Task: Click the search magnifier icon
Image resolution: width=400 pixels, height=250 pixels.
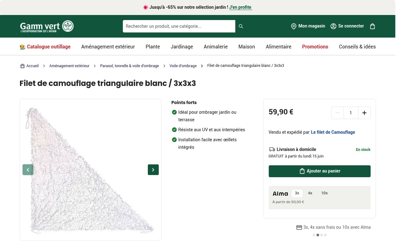Action: [x=241, y=26]
